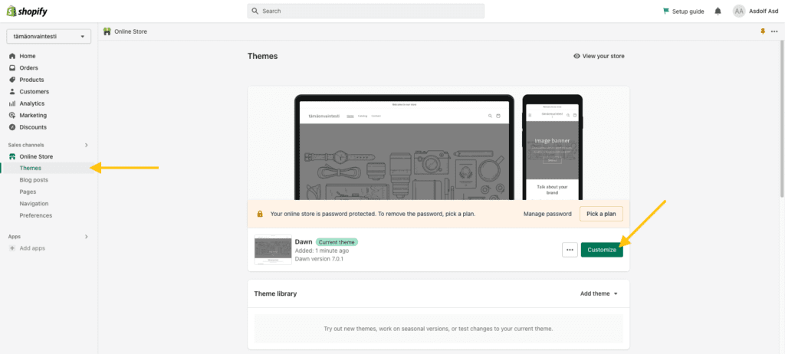Click the Home house icon
785x354 pixels.
(x=12, y=56)
